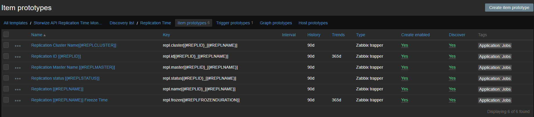Switch to Trigger prototypes tab
Image resolution: width=534 pixels, height=117 pixels.
(x=233, y=23)
